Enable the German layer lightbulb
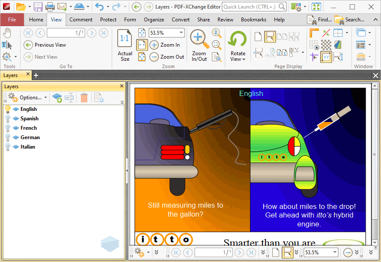 8,137
